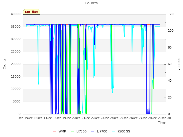This screenshot has height=137, width=183.
Task: Click the MB_flux label box
Action: click(31, 12)
